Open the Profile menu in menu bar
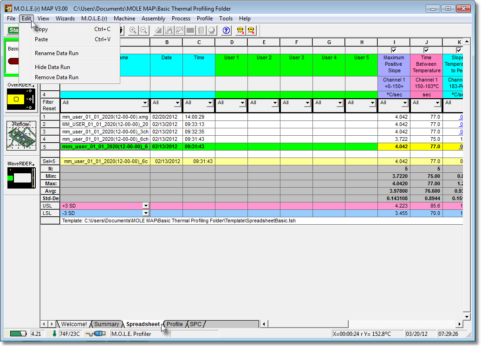The image size is (481, 347). (x=205, y=19)
